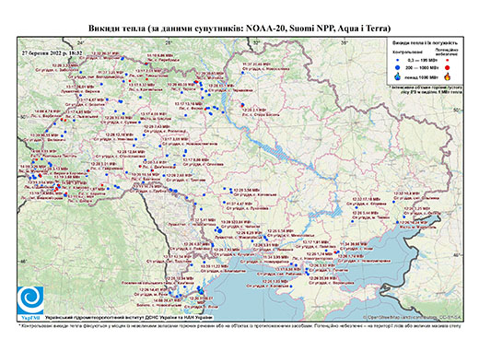The width and height of the screenshot is (479, 339).
Task: Click the '200 — 1000 МВт' legend label
Action: (422, 67)
